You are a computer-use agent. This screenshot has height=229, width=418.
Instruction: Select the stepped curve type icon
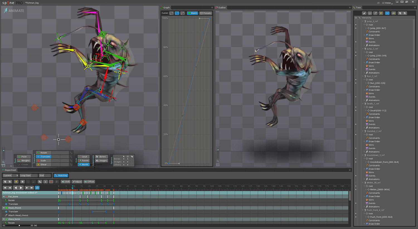tap(183, 13)
